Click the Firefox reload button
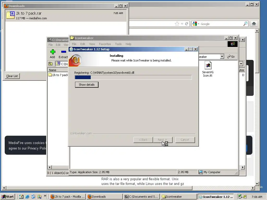Image resolution: width=267 pixels, height=200 pixels. 187,24
